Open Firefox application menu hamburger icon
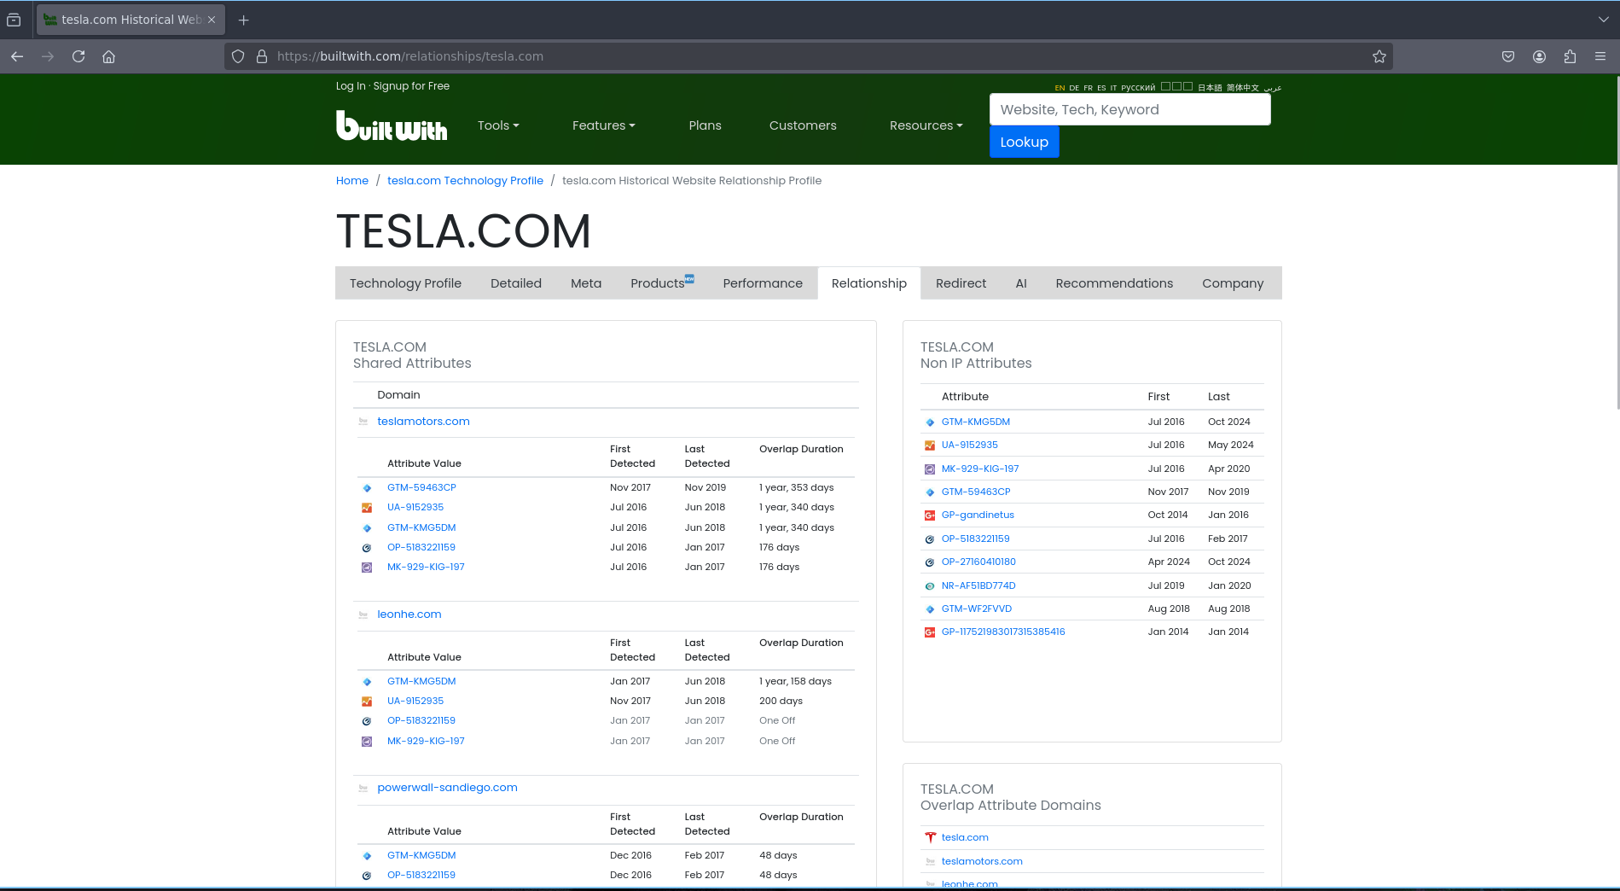Viewport: 1620px width, 891px height. pos(1600,56)
